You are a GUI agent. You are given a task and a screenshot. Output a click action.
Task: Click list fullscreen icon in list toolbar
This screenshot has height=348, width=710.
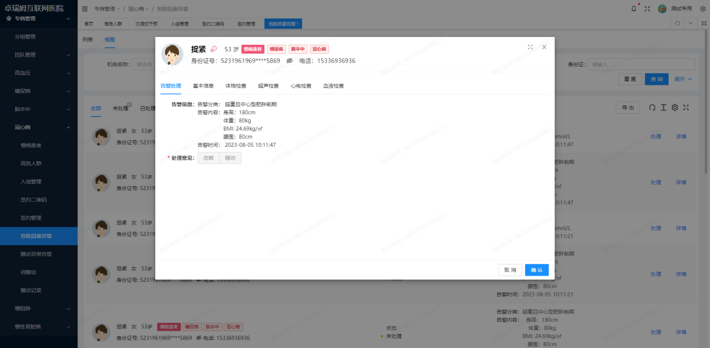click(686, 108)
